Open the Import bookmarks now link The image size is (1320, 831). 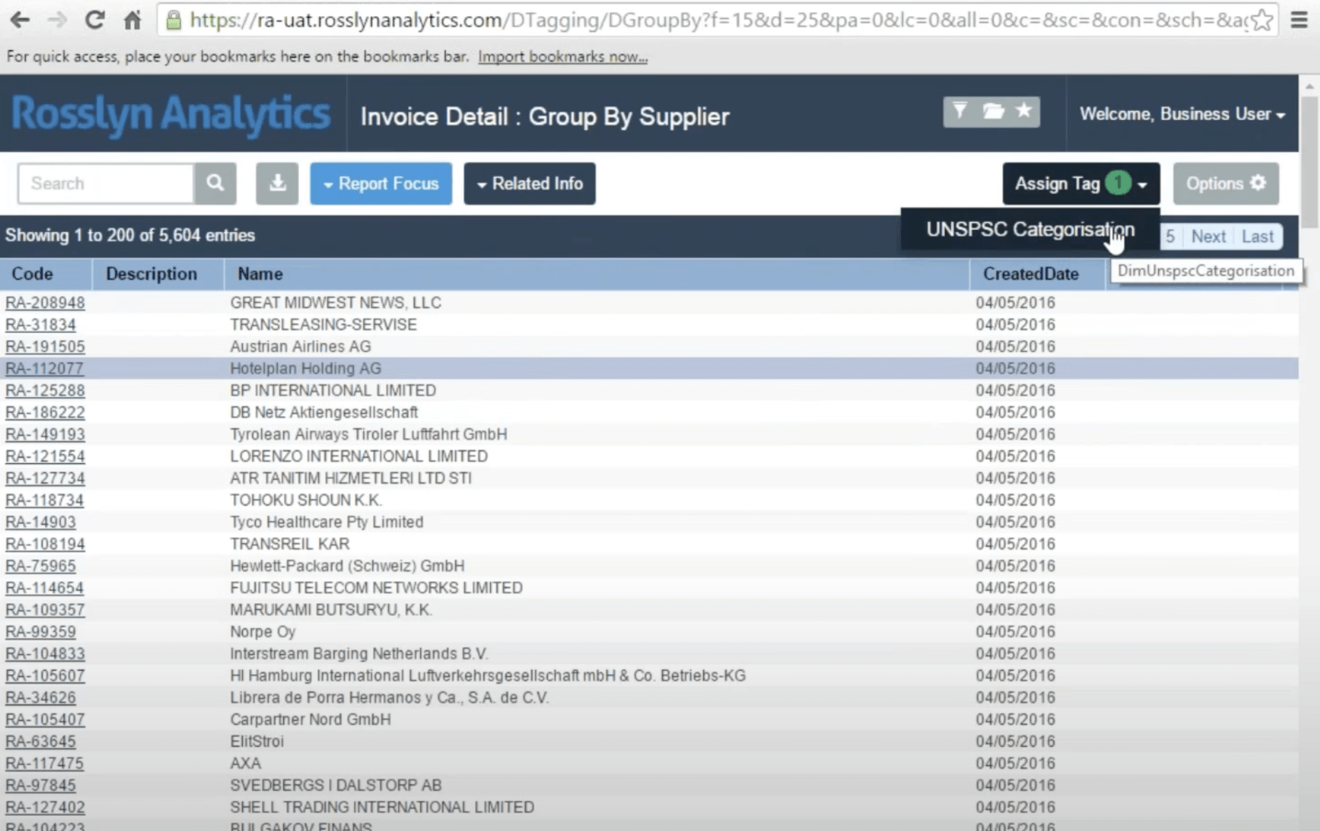[563, 57]
